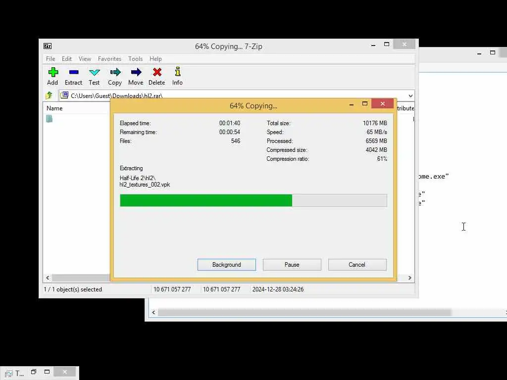The width and height of the screenshot is (507, 380).
Task: Send the copy to Background
Action: [227, 265]
